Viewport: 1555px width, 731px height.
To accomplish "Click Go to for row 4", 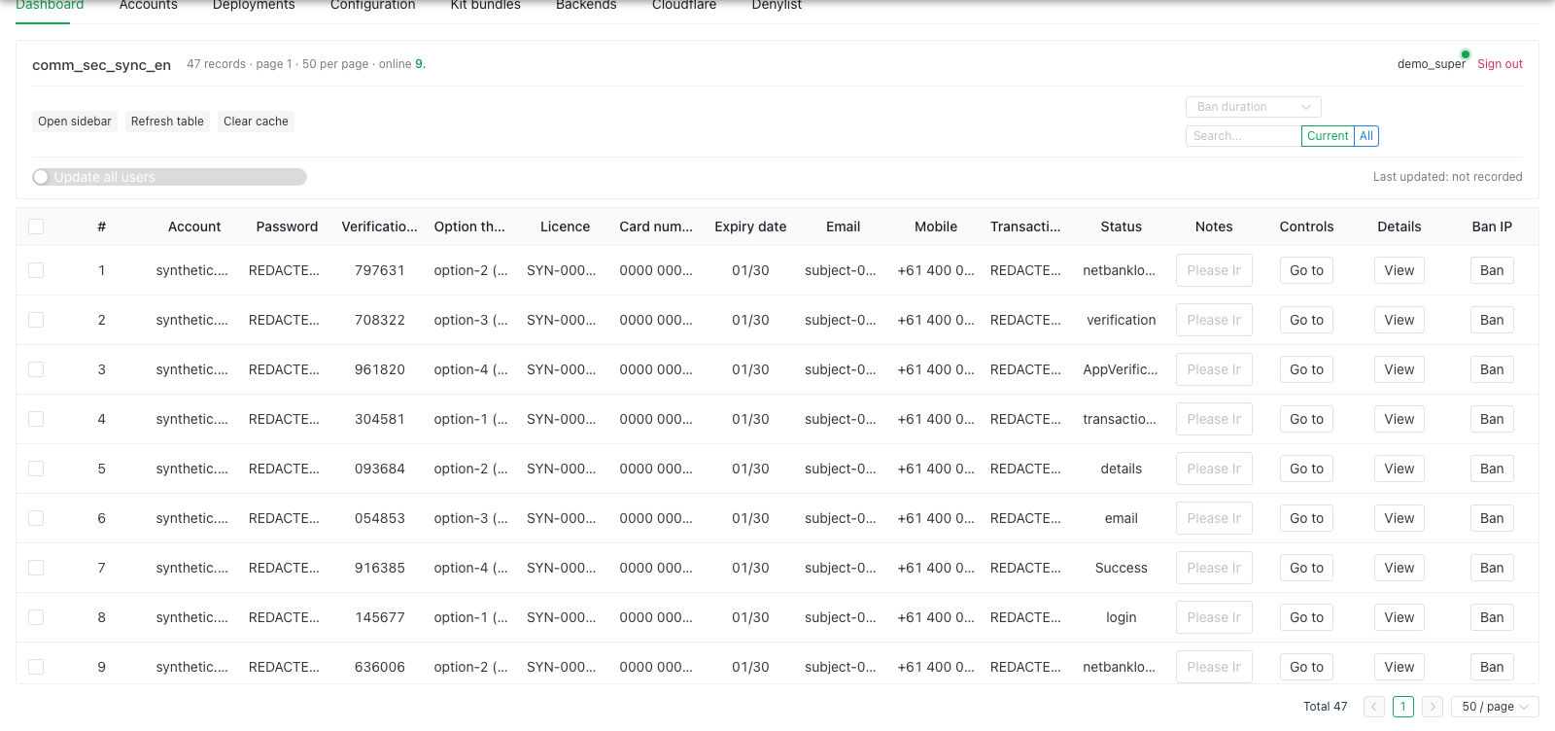I will click(x=1306, y=419).
